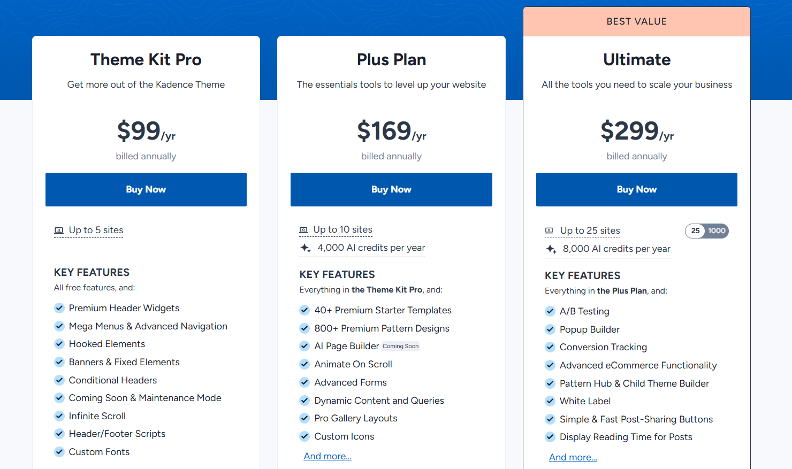Click the checked circle beside "Infinite Scroll"
Viewport: 792px width, 469px height.
pyautogui.click(x=59, y=416)
